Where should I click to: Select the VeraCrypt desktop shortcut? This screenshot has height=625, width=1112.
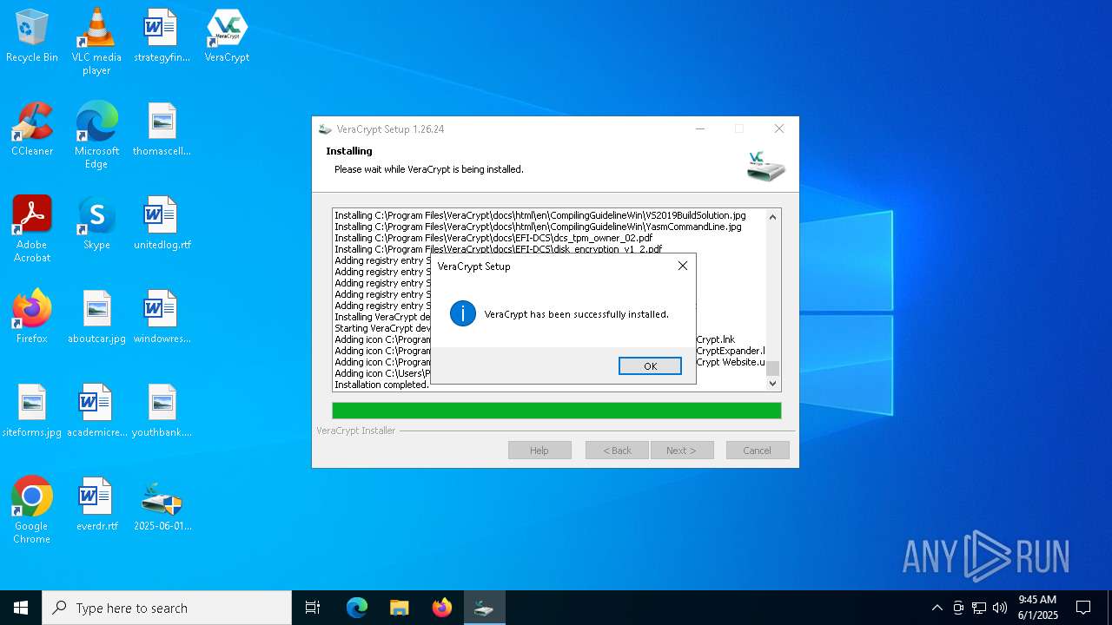click(227, 36)
